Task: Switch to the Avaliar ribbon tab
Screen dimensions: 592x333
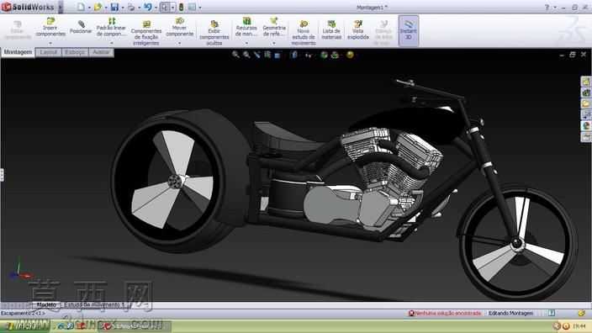Action: 101,52
